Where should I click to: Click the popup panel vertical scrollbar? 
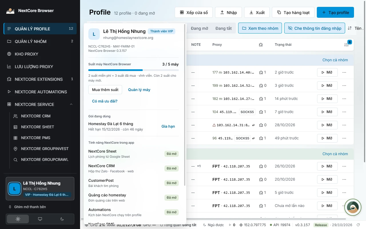pos(185,105)
